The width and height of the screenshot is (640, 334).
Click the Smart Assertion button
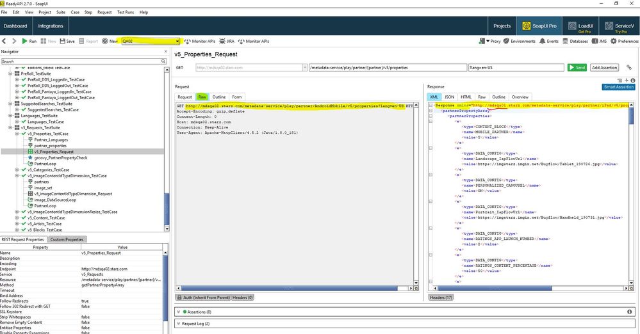[x=618, y=87]
